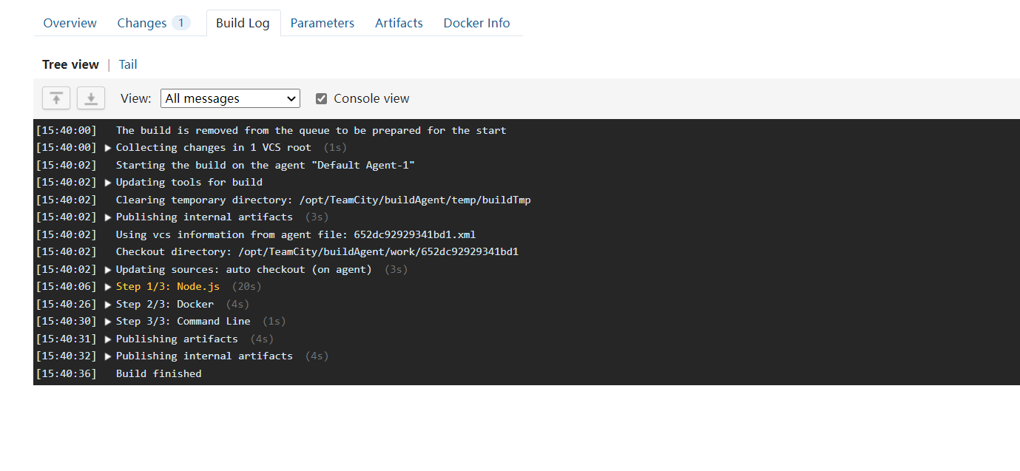The height and width of the screenshot is (471, 1020).
Task: Switch to the Docker Info tab
Action: tap(476, 23)
